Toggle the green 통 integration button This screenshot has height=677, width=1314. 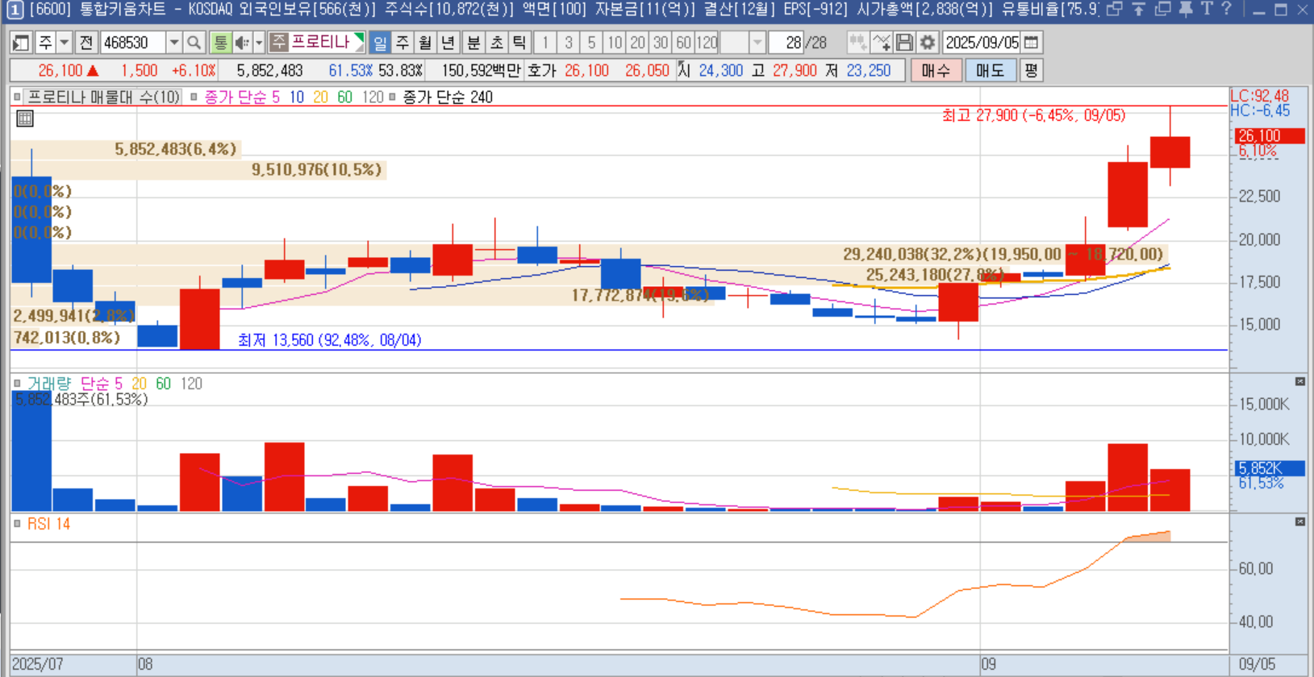tap(220, 42)
